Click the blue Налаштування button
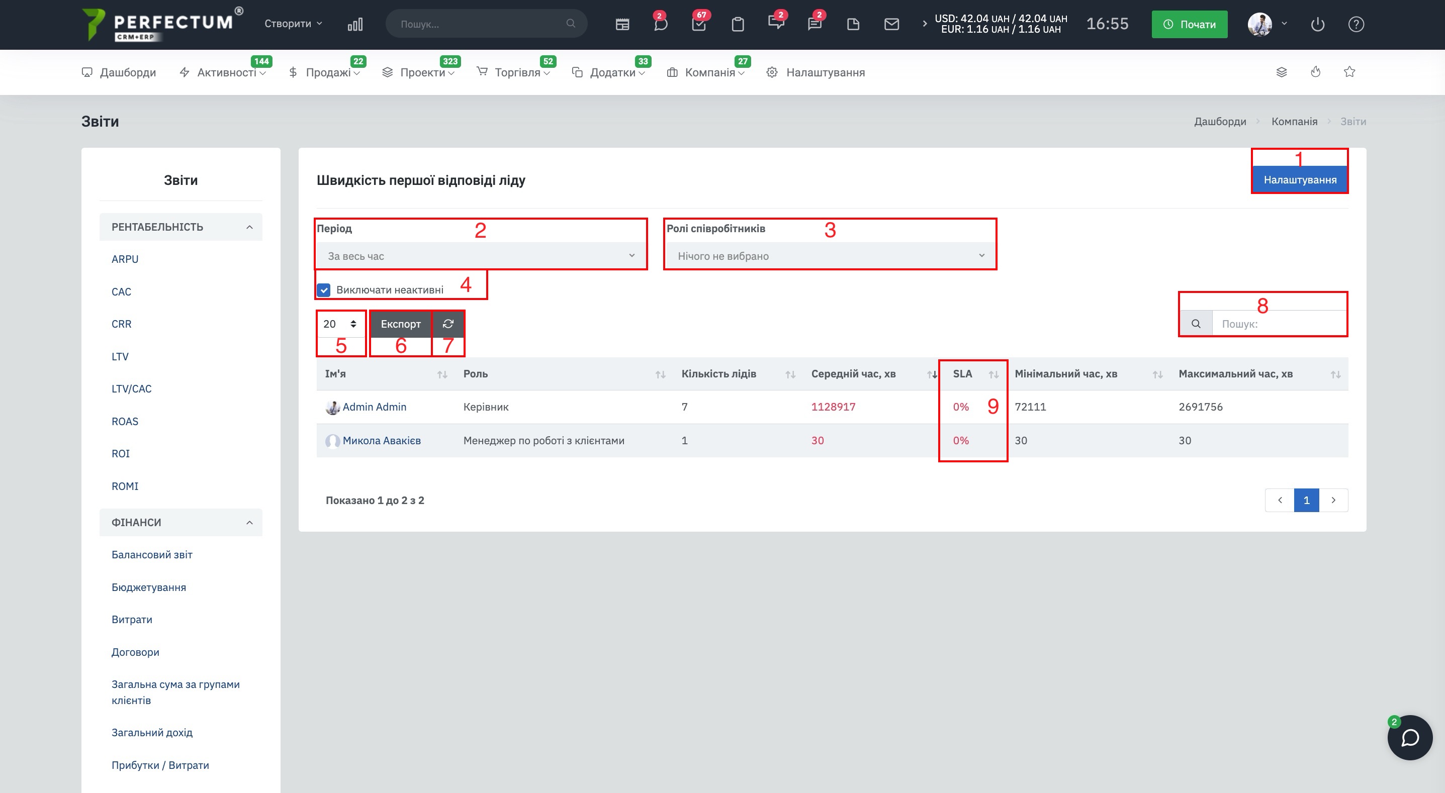Screen dimensions: 1445x793 click(1300, 179)
